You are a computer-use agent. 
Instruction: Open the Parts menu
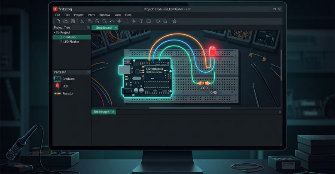(x=91, y=15)
